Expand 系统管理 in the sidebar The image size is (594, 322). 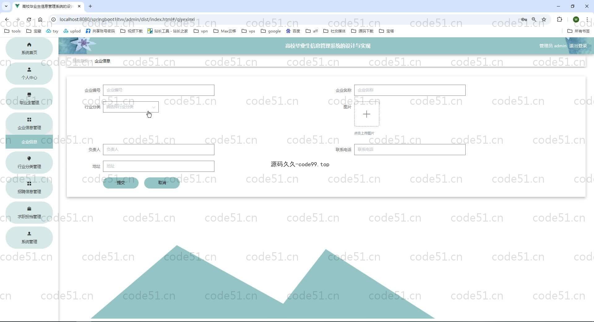coord(29,238)
